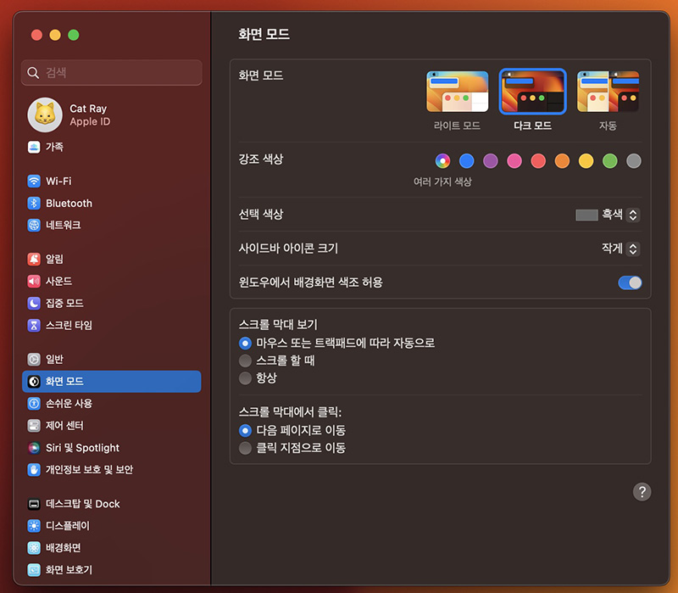The image size is (678, 593).
Task: Open the 가족 family sharing icon
Action: coord(34,147)
